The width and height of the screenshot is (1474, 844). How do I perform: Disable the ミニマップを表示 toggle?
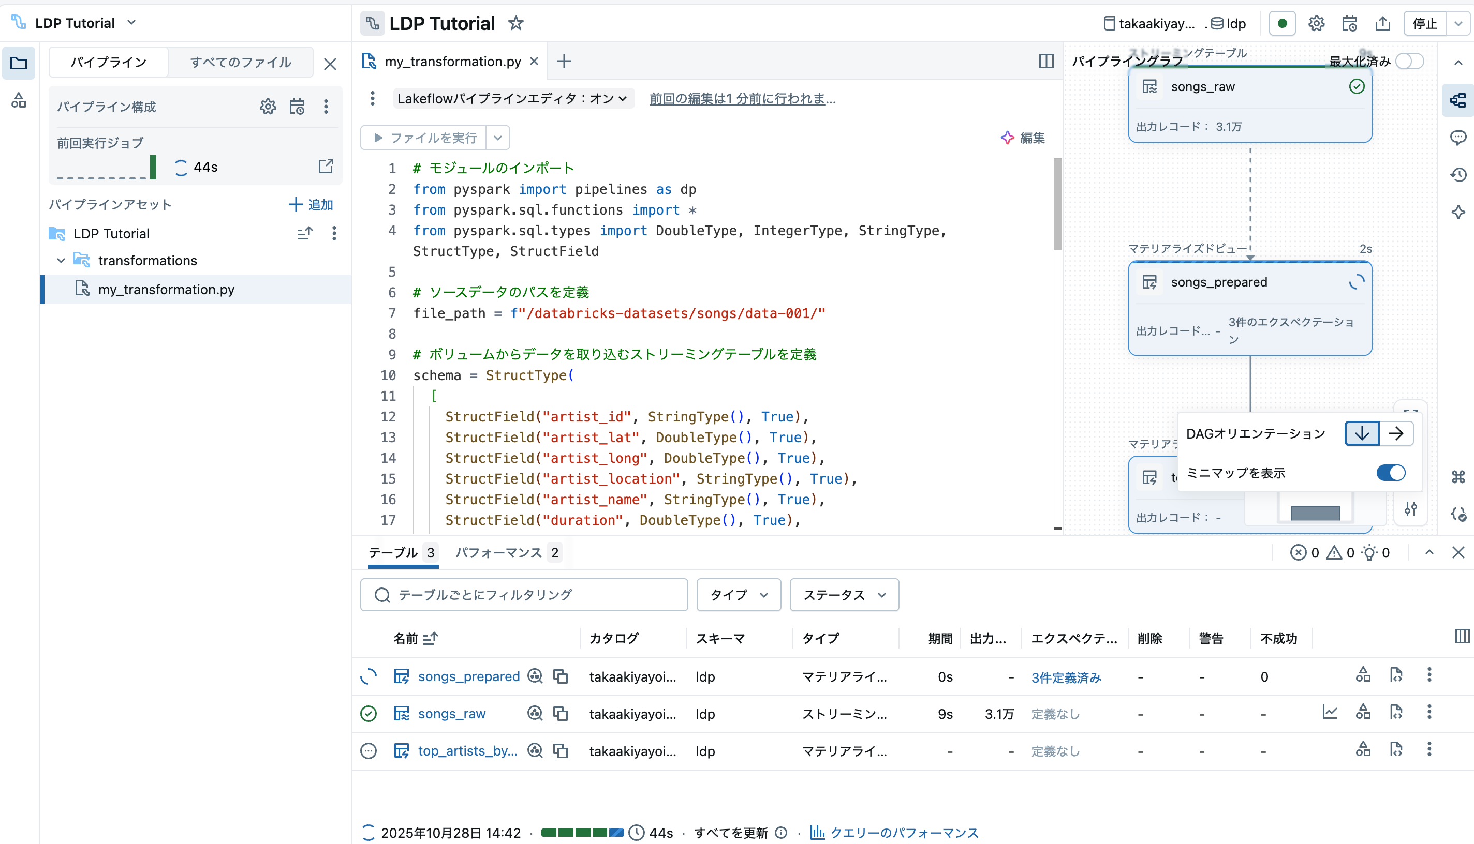pos(1391,473)
